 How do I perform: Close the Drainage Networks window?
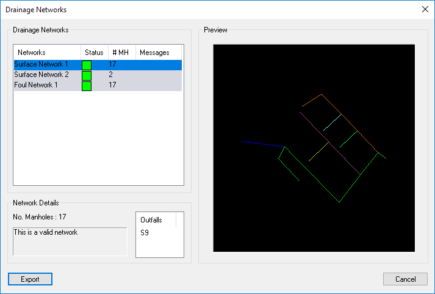(425, 9)
